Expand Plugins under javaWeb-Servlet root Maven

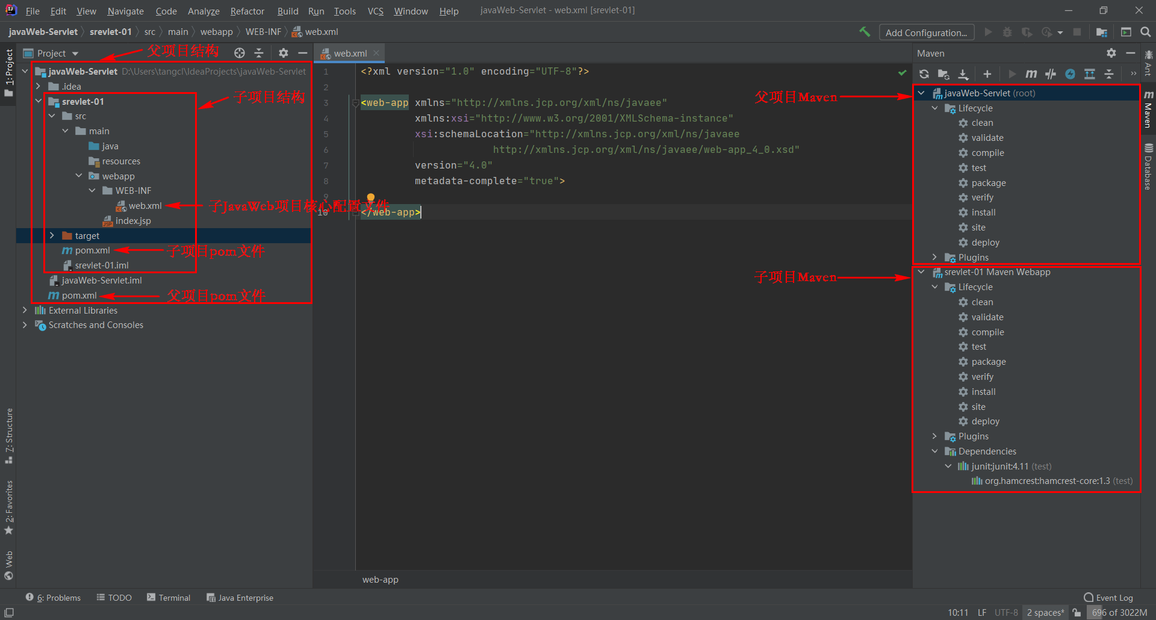934,257
